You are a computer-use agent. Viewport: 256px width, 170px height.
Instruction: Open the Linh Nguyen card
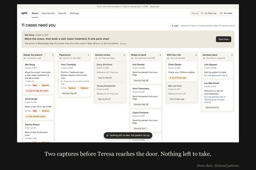(x=218, y=70)
